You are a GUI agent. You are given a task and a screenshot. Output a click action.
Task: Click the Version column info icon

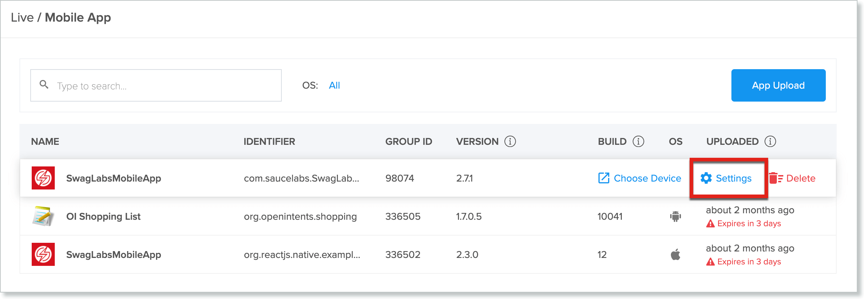[x=510, y=142]
